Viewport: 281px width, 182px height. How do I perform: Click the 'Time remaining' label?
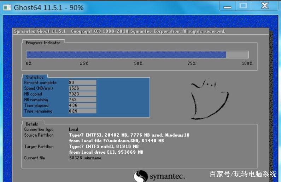39,111
